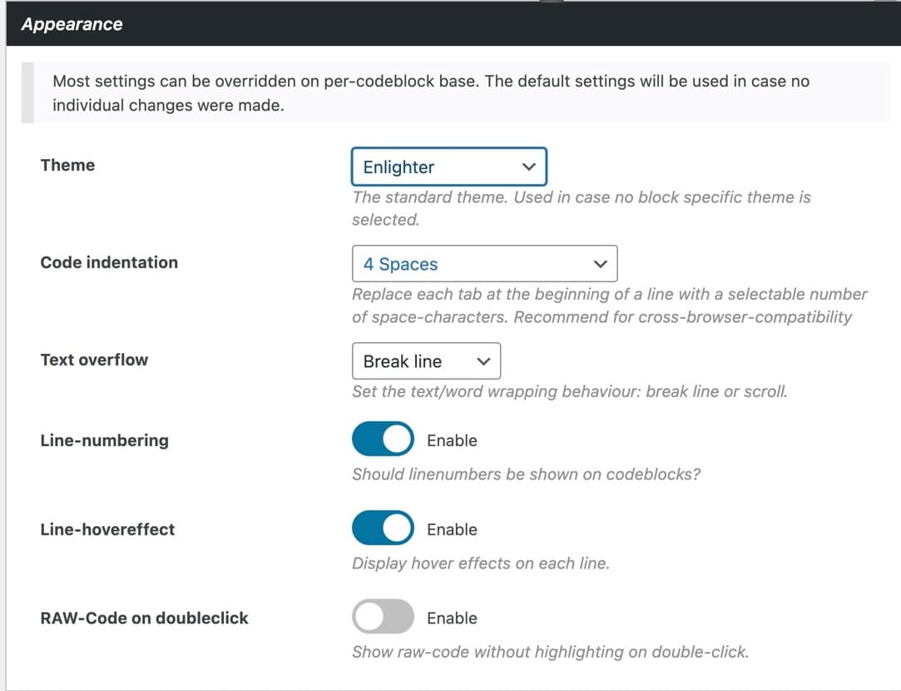Click the chevron on the indentation selector
Image resolution: width=901 pixels, height=691 pixels.
(600, 263)
